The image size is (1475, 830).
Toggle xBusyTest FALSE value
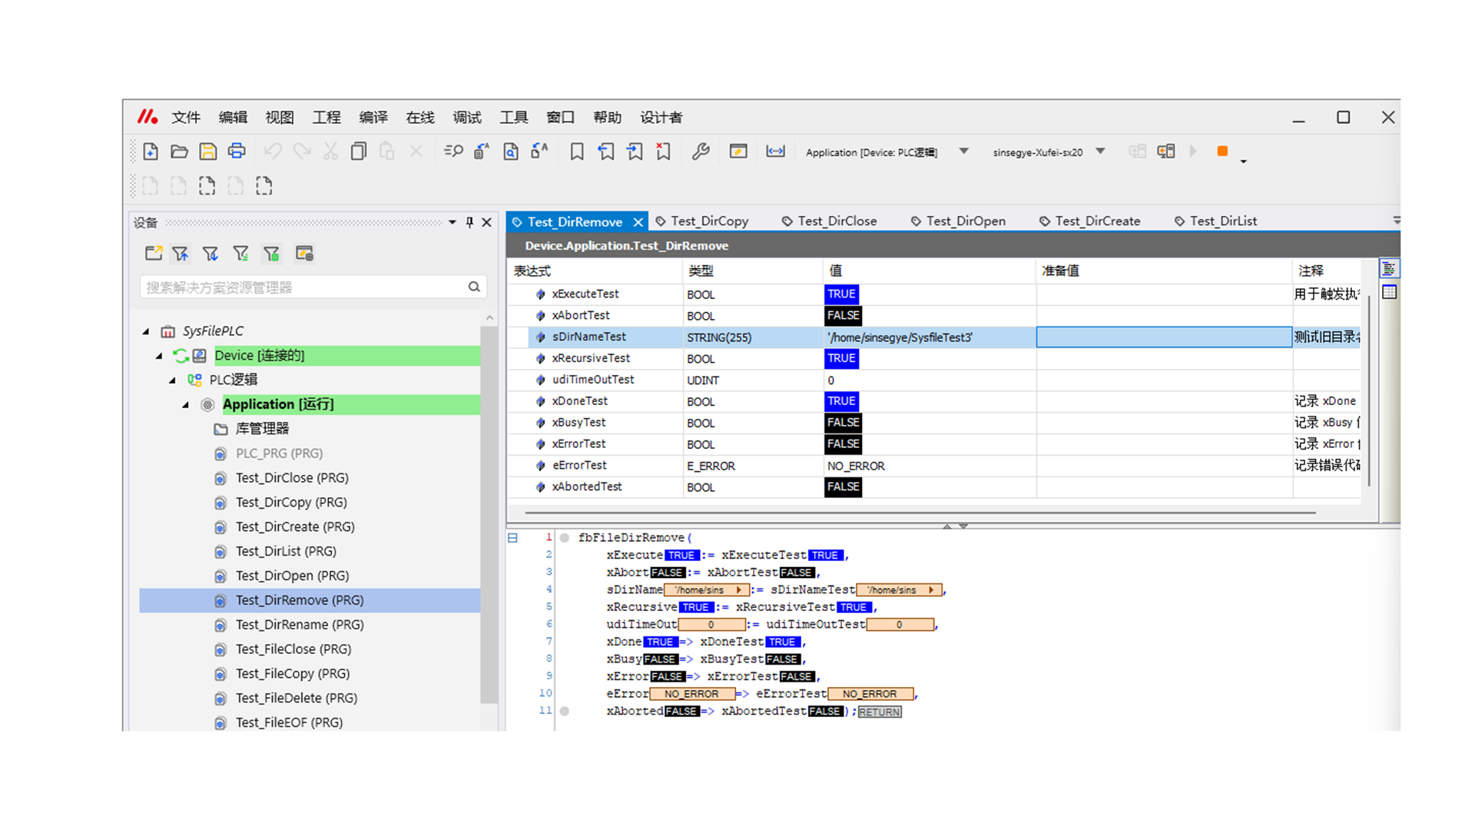pyautogui.click(x=843, y=423)
